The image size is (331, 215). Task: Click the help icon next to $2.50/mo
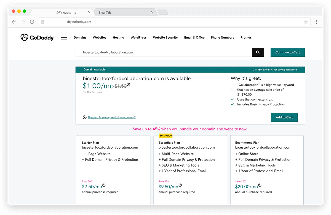coord(104,185)
